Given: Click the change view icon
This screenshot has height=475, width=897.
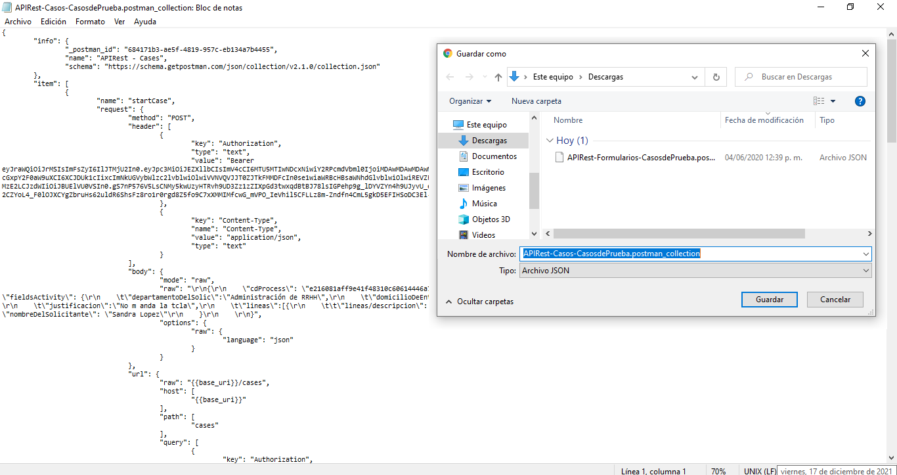Looking at the screenshot, I should point(818,101).
